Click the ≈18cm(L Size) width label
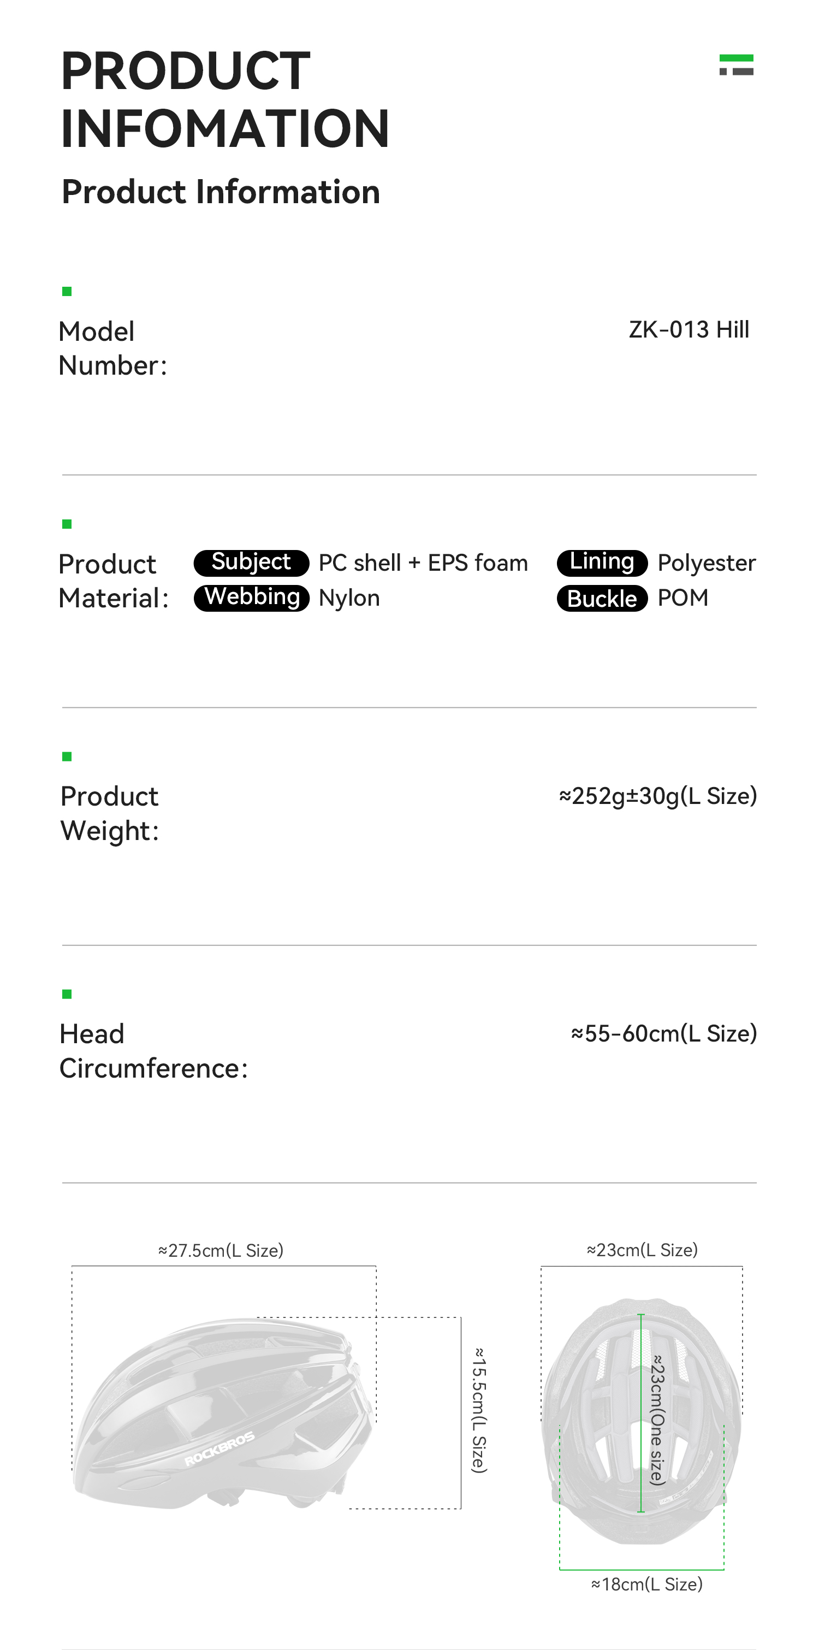 tap(647, 1584)
